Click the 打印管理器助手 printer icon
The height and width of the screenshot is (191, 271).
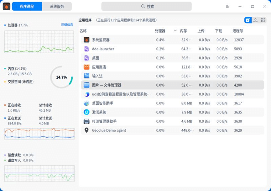pos(86,121)
